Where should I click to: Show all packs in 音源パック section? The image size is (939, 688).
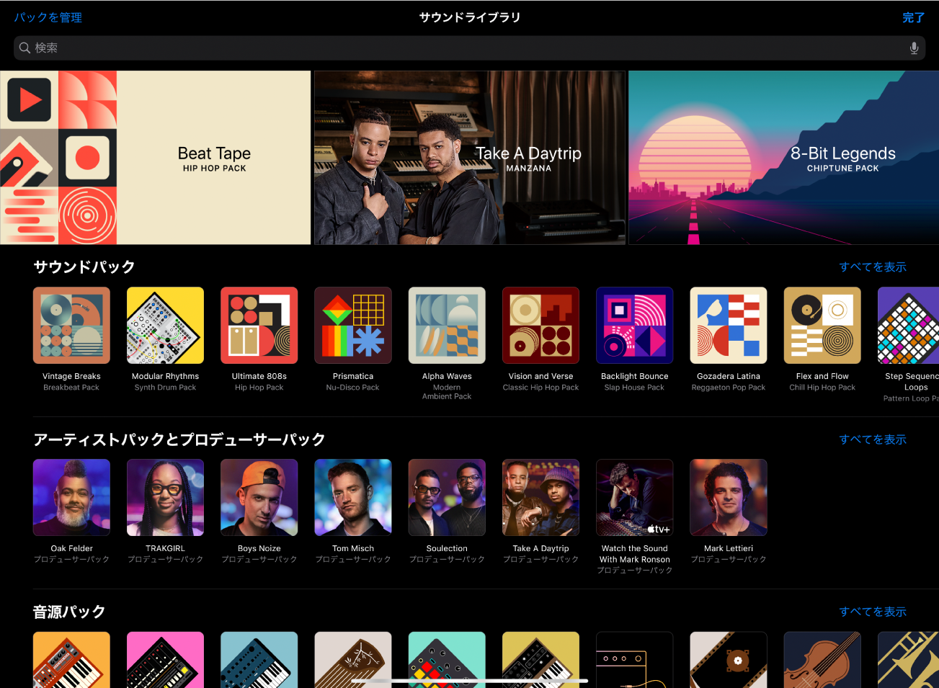coord(873,612)
